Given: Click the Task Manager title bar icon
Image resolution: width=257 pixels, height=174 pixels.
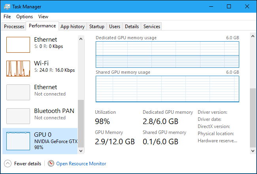Looking at the screenshot, I should [7, 7].
